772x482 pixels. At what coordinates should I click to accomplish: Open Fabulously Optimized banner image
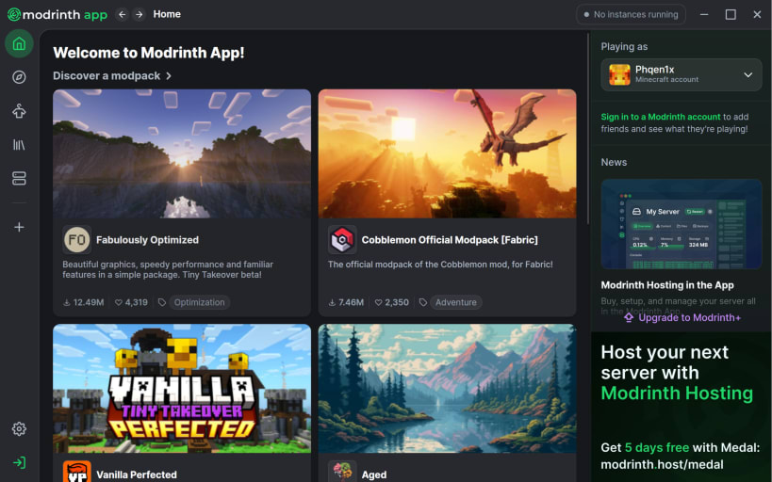pos(182,153)
